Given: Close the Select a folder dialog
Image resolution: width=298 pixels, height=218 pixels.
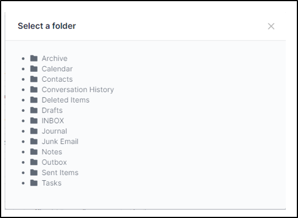Looking at the screenshot, I should click(271, 26).
